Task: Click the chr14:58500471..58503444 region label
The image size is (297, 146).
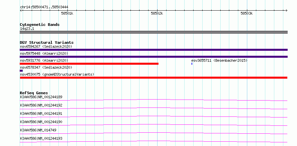Action: pos(44,7)
